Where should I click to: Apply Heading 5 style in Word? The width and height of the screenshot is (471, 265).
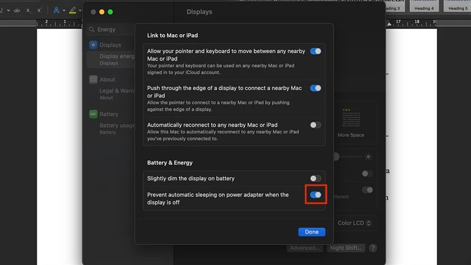click(457, 6)
